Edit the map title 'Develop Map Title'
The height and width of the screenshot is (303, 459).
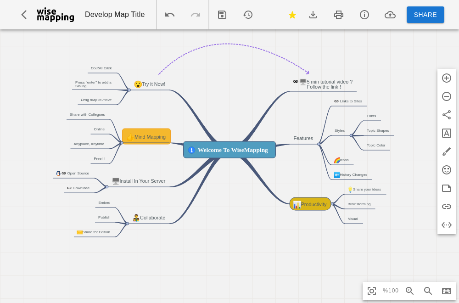click(115, 15)
